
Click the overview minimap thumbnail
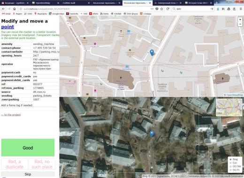coord(229,107)
